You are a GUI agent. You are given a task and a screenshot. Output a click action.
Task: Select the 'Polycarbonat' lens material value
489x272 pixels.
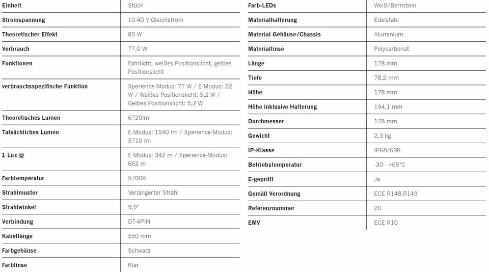(x=391, y=49)
